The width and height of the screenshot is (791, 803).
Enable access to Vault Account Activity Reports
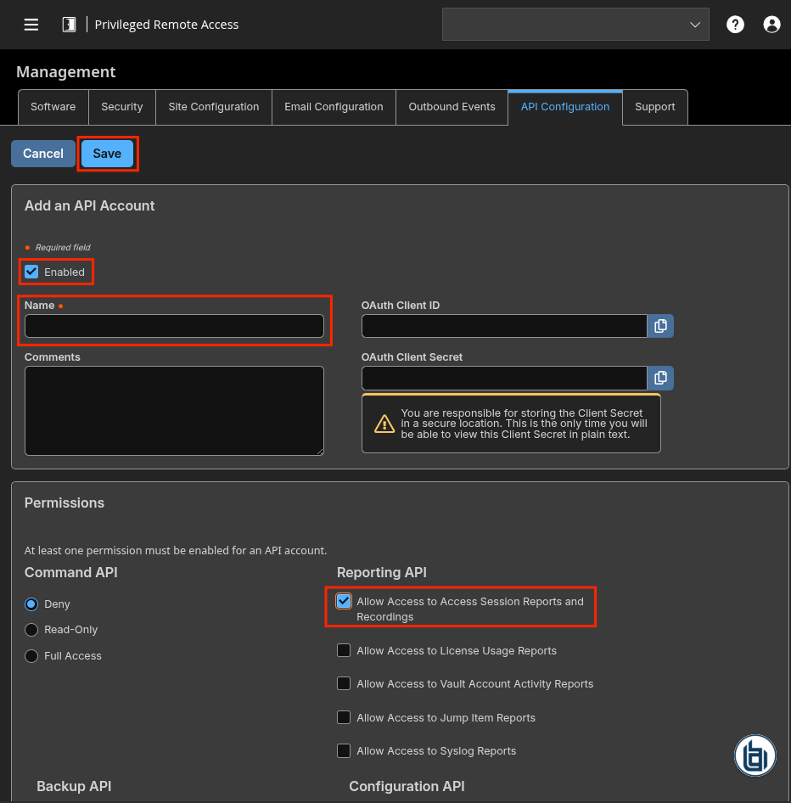click(x=344, y=683)
